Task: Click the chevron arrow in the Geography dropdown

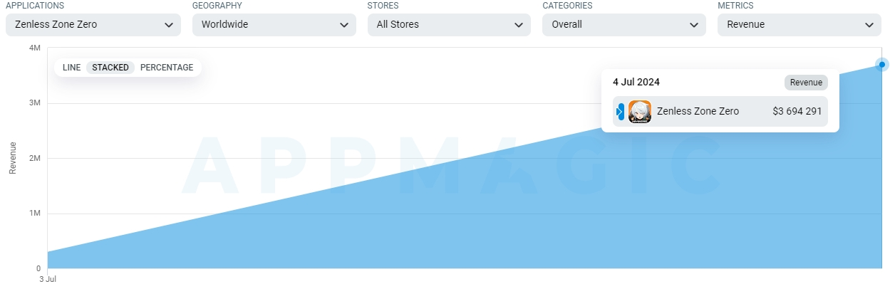Action: tap(344, 25)
